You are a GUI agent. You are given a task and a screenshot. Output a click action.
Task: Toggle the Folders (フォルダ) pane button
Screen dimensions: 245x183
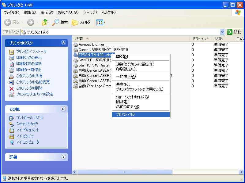coord(81,22)
